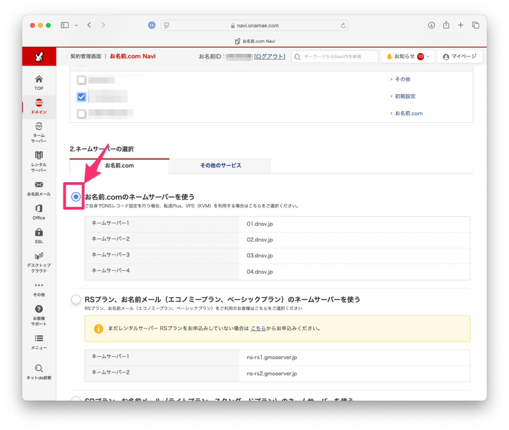Show the tab overview icon
Viewport: 509px width, 430px height.
475,25
